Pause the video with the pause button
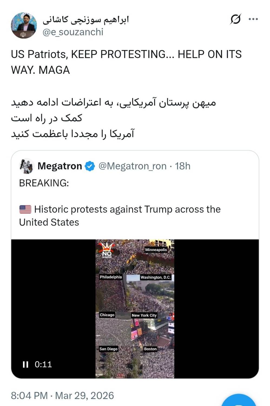 pyautogui.click(x=25, y=364)
